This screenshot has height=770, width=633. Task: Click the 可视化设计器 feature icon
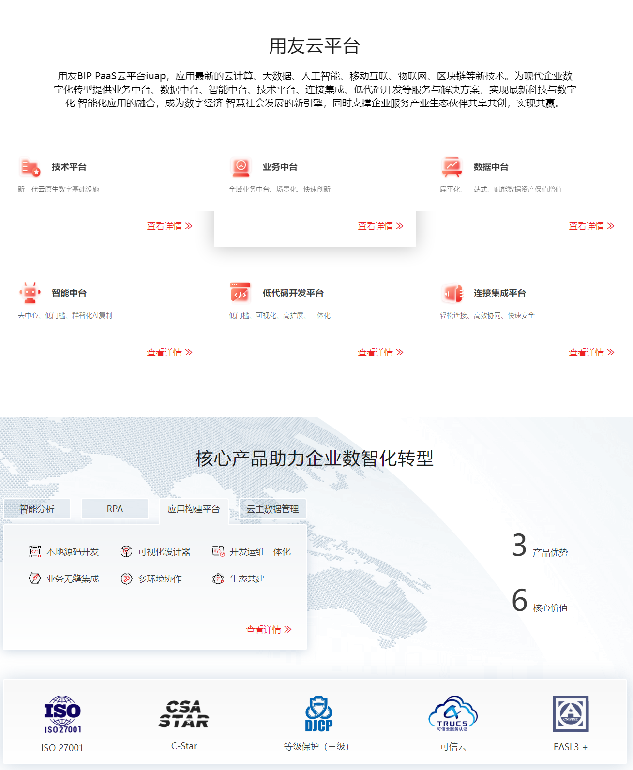[x=126, y=552]
